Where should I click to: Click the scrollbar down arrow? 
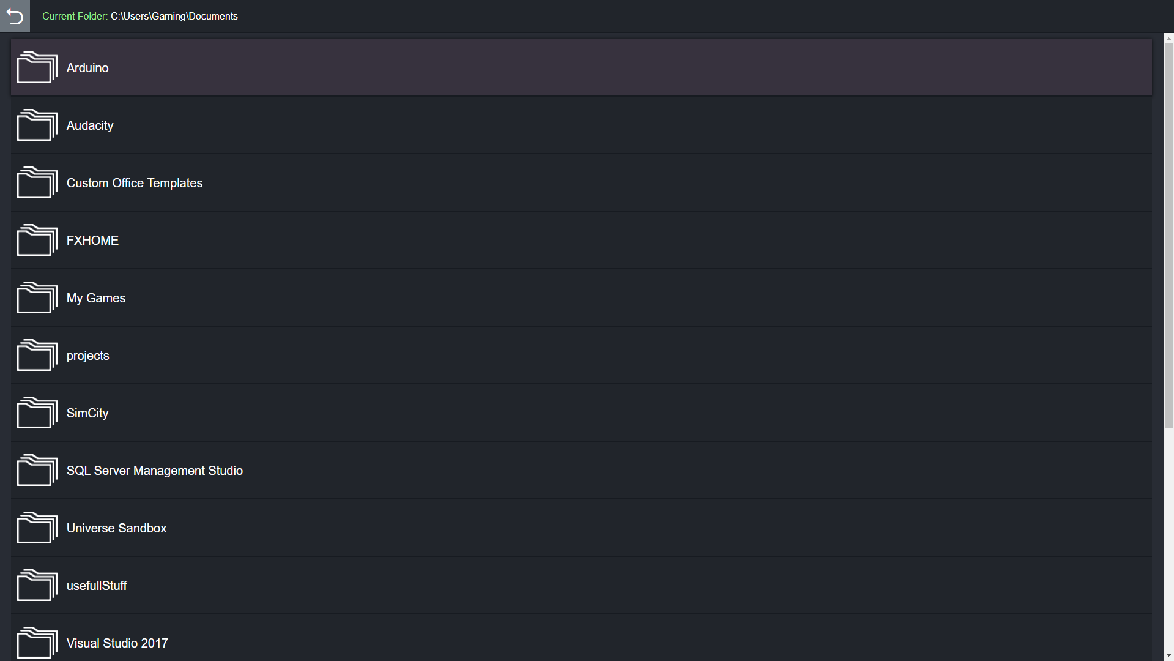coord(1167,655)
